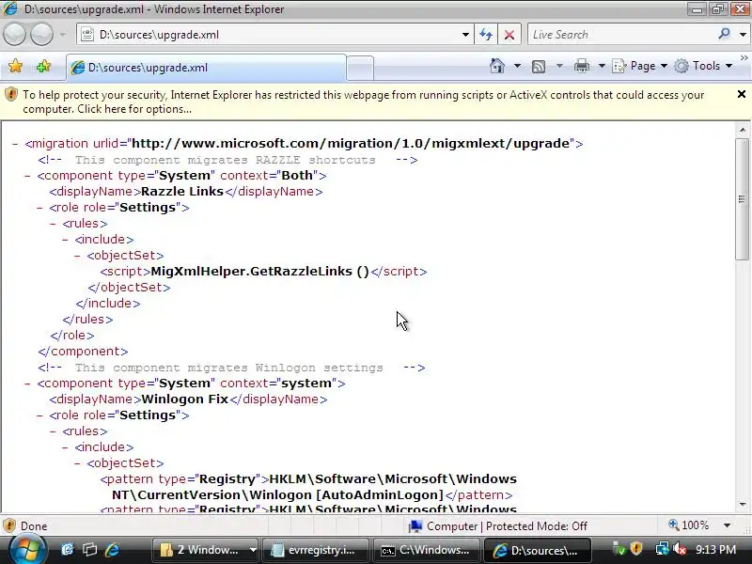Screen dimensions: 752x564
Task: Select the D:\sources\upgrade.xml tab
Action: click(206, 68)
